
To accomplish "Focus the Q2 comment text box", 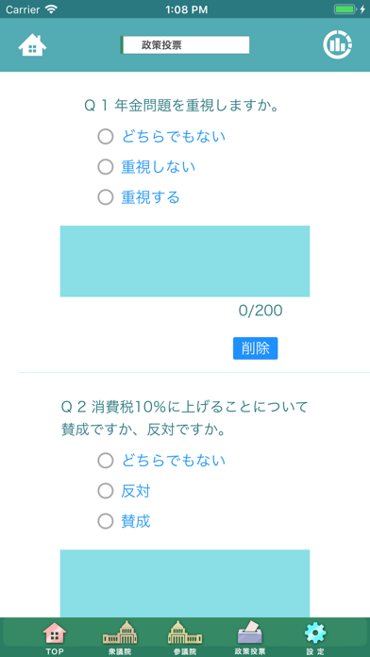I will 185,583.
